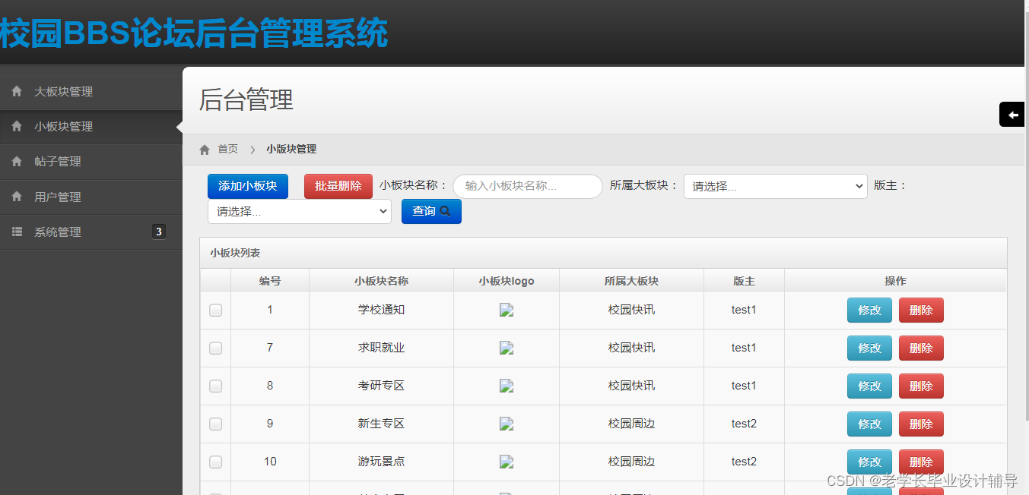Check the select-all checkbox in table header
The width and height of the screenshot is (1029, 495).
click(x=215, y=280)
